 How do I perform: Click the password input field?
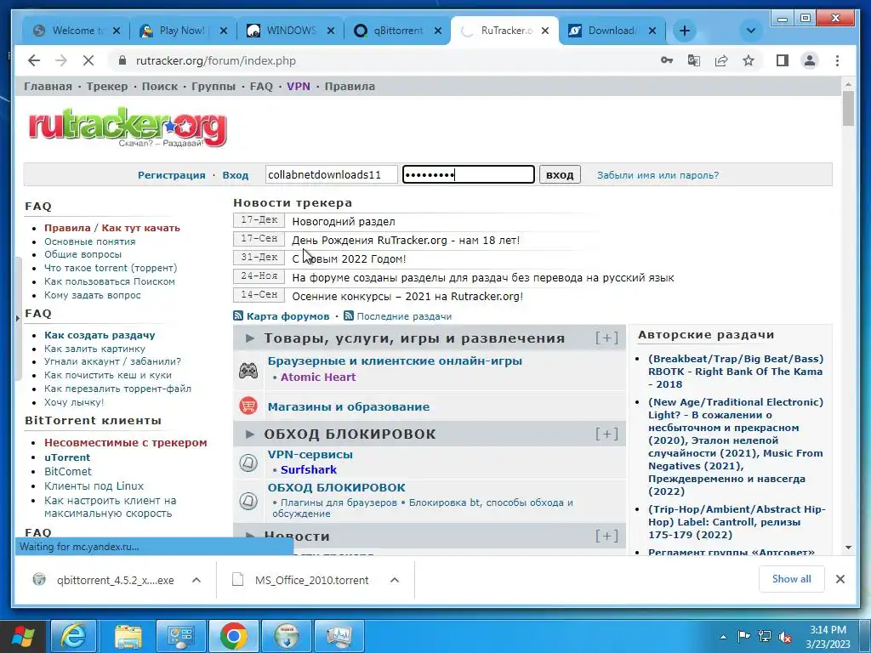[x=469, y=174]
